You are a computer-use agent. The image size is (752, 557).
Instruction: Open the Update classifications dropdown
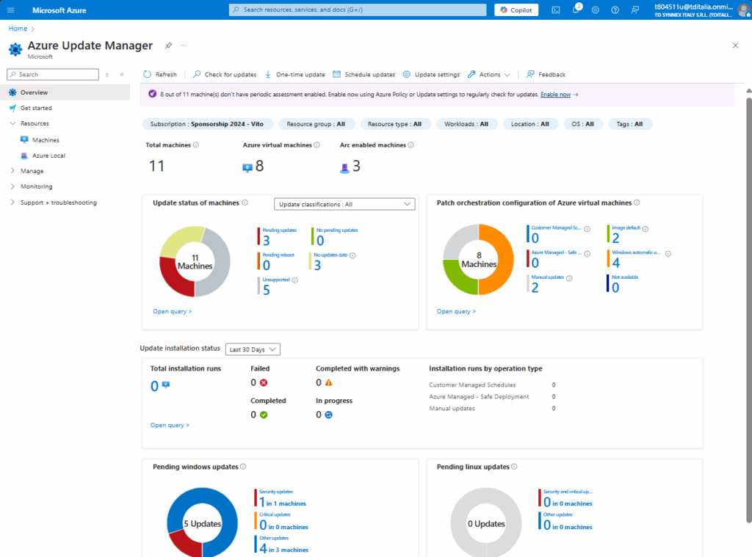(344, 204)
